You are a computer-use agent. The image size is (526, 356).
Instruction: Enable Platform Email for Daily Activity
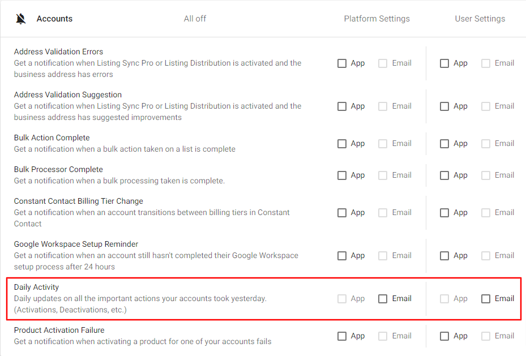click(383, 299)
